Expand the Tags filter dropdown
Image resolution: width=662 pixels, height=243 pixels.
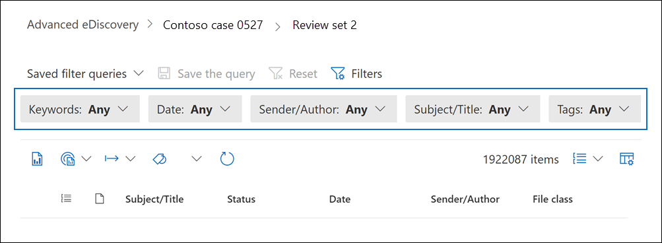(x=595, y=110)
